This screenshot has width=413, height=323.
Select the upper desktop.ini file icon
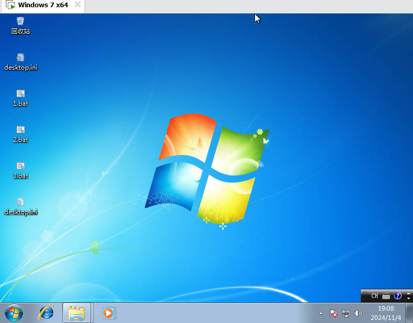pyautogui.click(x=21, y=62)
